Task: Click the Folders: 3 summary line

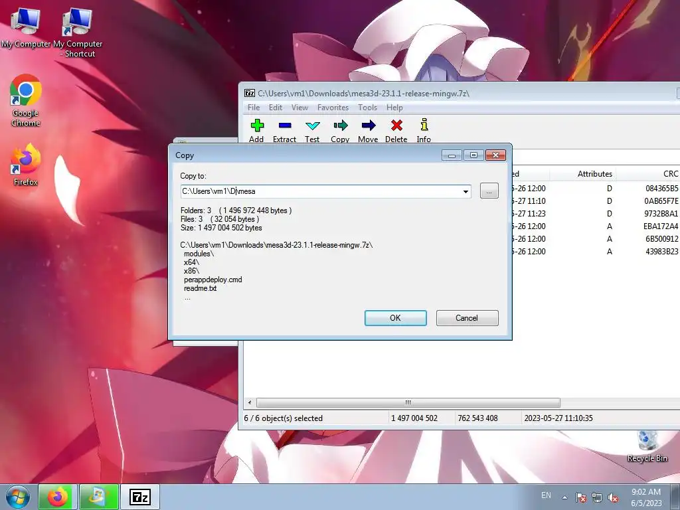Action: 236,211
